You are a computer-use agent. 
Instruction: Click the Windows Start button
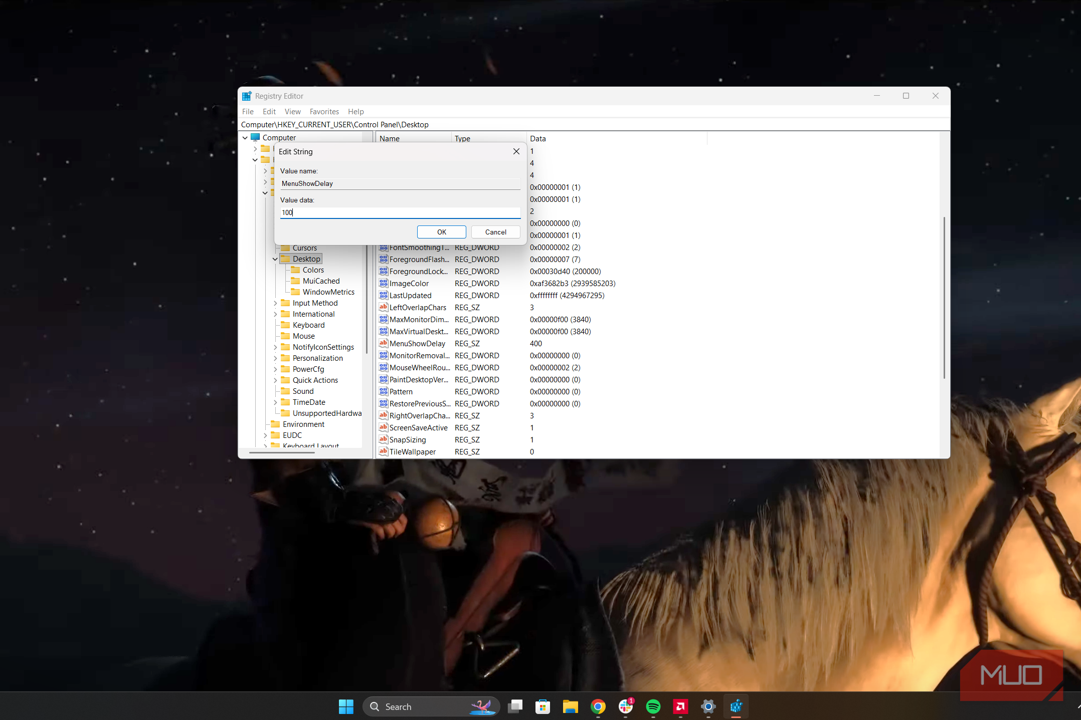pos(346,706)
